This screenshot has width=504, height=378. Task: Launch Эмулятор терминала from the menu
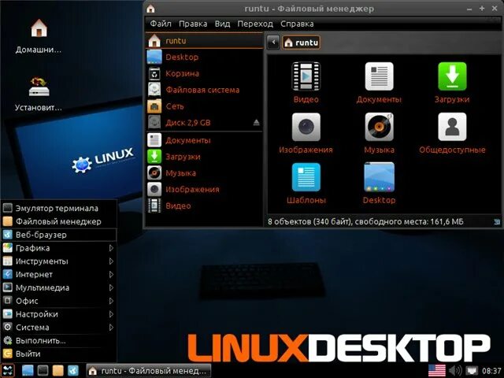(59, 208)
